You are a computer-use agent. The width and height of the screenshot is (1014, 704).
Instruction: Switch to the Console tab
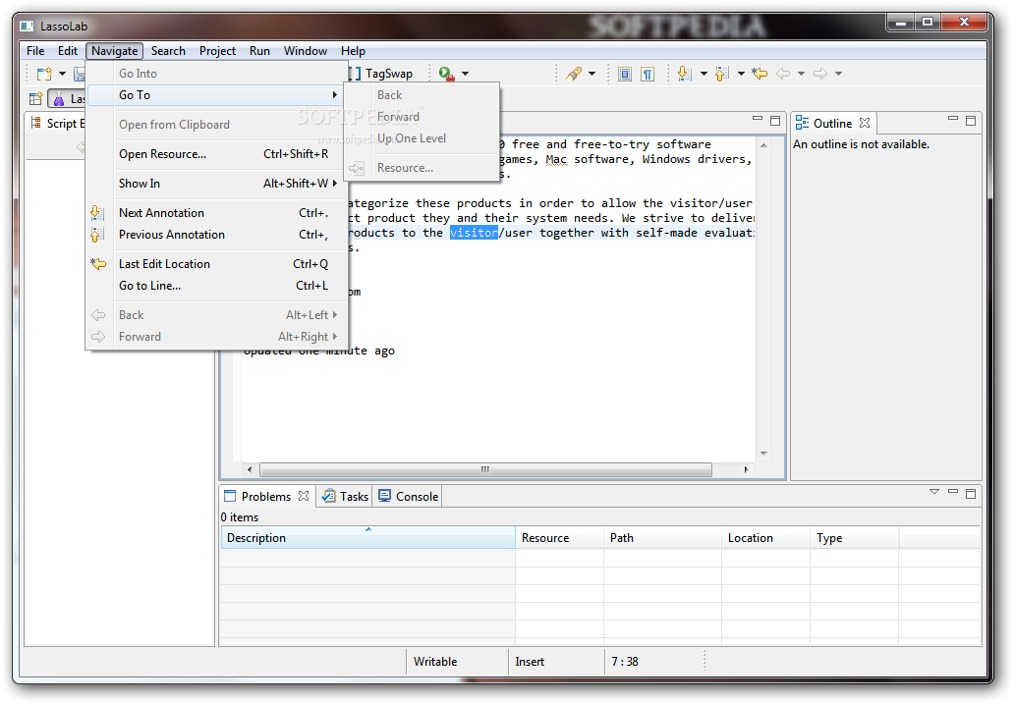tap(410, 497)
